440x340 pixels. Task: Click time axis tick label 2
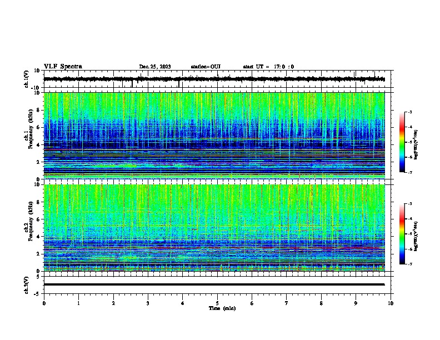click(113, 303)
